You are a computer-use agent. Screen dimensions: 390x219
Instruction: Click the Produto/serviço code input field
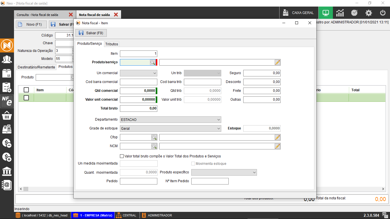[x=135, y=62]
